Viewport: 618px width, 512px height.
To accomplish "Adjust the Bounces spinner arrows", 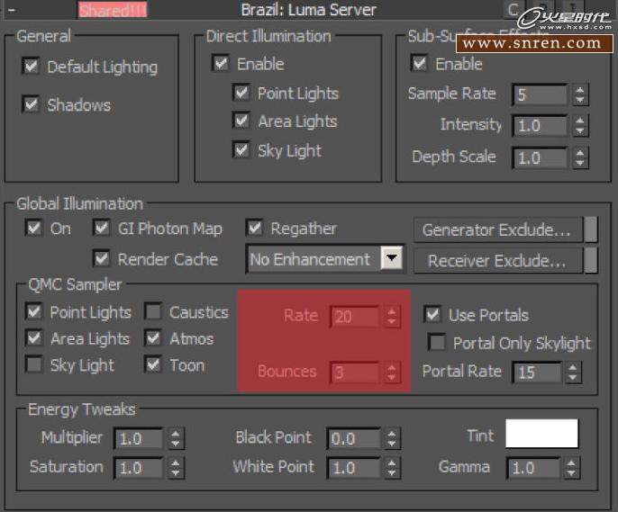I will pyautogui.click(x=391, y=372).
